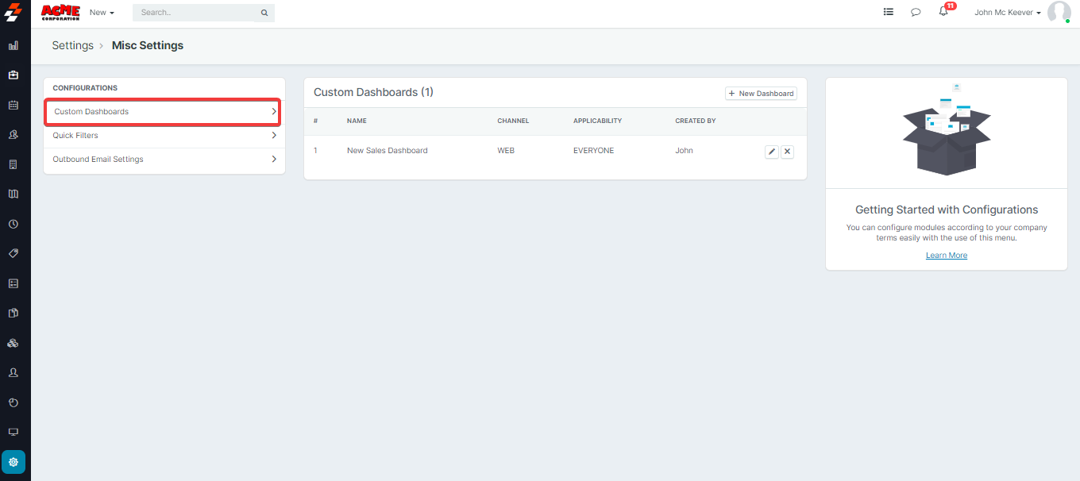Click the task list icon in header
Image resolution: width=1080 pixels, height=481 pixels.
[889, 13]
